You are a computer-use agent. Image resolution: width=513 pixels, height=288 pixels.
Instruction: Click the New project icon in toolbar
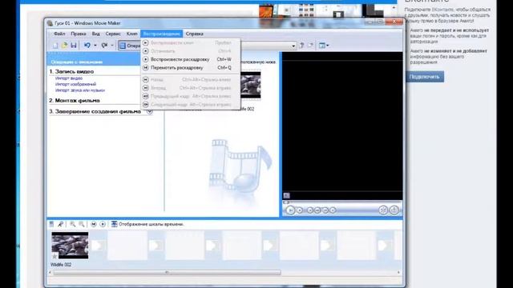click(55, 46)
